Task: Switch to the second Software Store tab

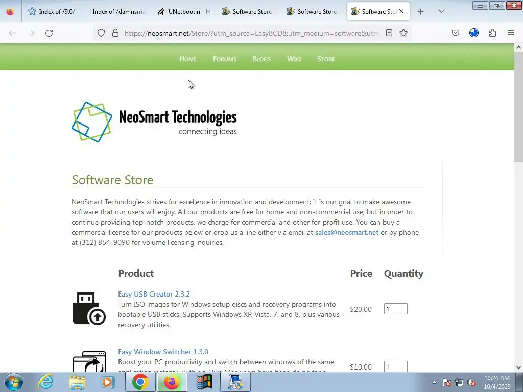Action: coord(313,12)
